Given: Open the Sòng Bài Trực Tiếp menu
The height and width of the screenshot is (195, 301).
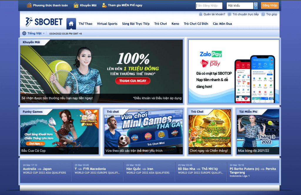Looking at the screenshot, I should click(x=136, y=24).
